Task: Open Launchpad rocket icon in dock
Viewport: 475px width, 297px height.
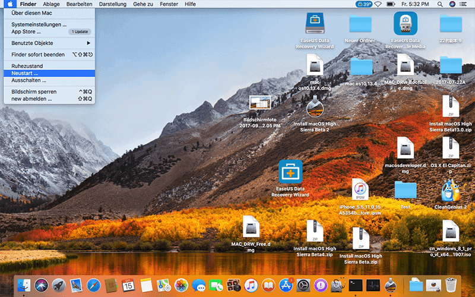Action: click(x=59, y=285)
